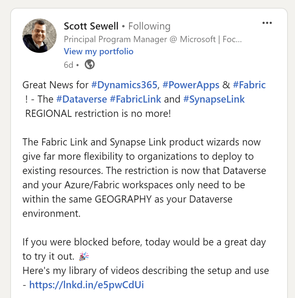
Task: Click the Principal Program Manager headline
Action: pos(152,39)
